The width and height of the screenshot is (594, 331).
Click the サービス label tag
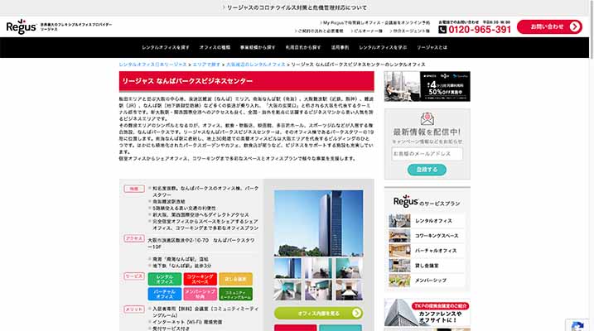pos(134,276)
